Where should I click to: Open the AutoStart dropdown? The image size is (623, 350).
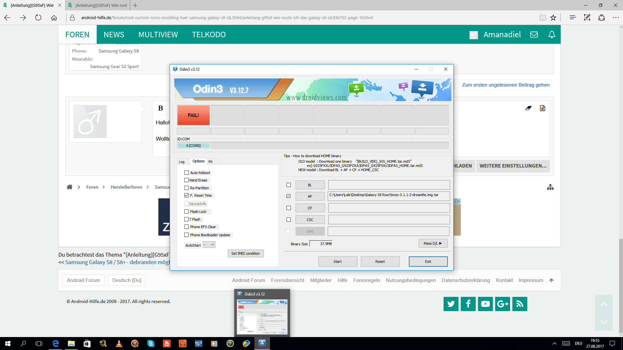(x=209, y=245)
